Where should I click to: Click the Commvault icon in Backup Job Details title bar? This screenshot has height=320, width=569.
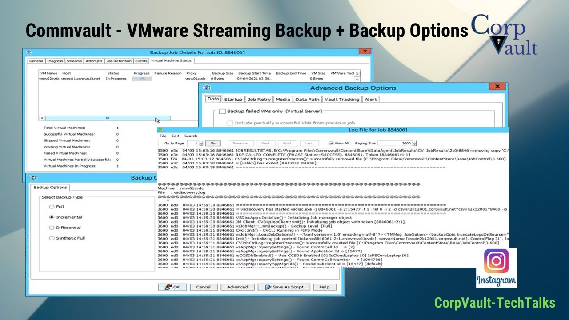coord(28,52)
